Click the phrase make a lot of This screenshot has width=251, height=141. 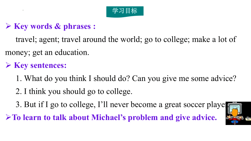point(214,39)
